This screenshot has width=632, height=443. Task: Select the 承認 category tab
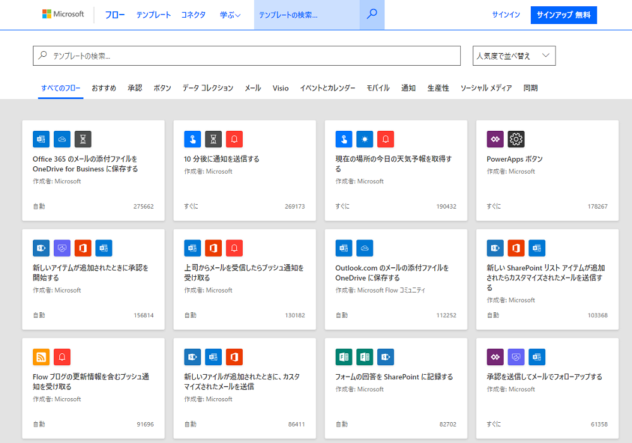click(x=135, y=88)
